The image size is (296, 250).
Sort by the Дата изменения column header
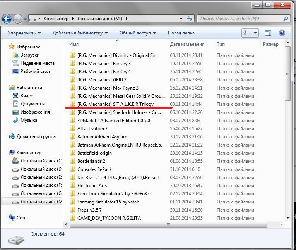click(x=187, y=44)
